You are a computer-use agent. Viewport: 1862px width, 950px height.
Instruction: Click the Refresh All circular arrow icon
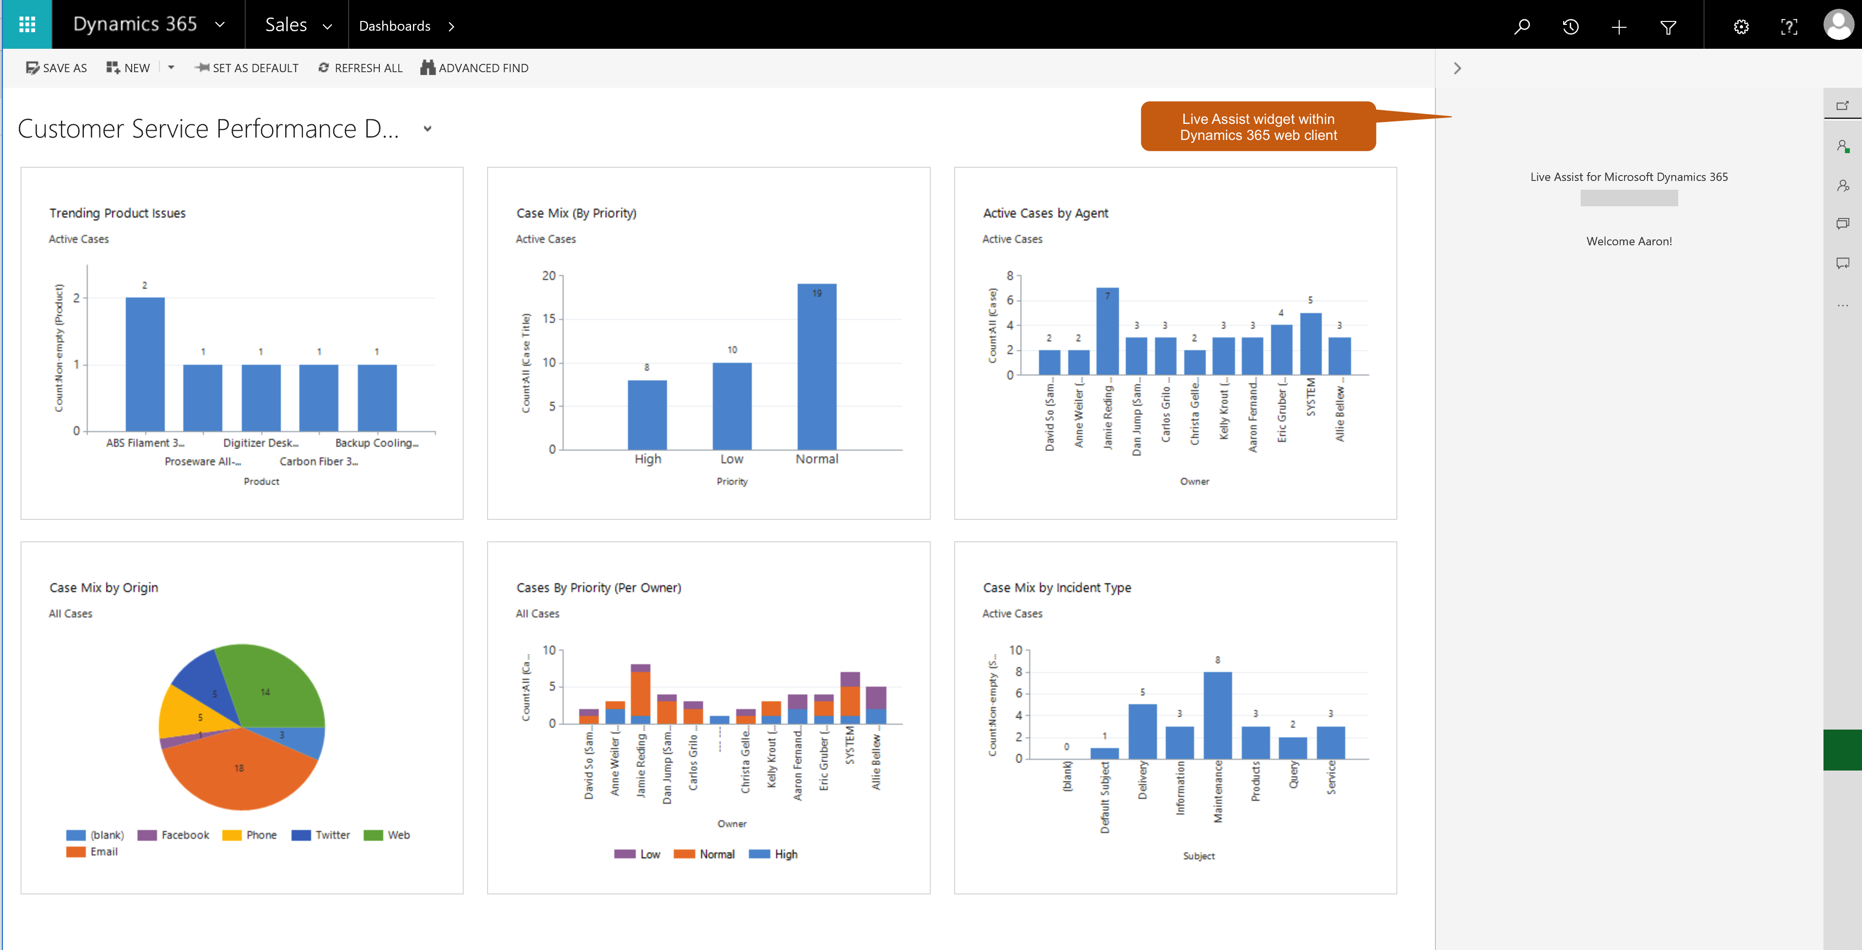[323, 67]
